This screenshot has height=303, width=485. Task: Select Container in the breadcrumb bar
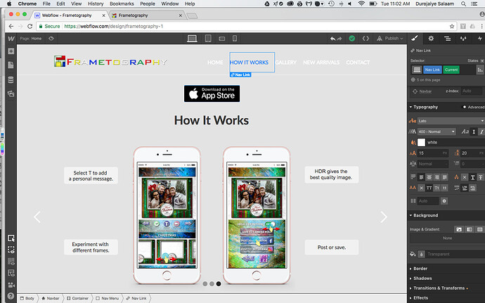click(77, 298)
